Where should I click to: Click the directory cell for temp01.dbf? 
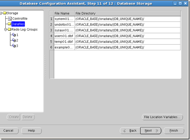click(x=127, y=42)
